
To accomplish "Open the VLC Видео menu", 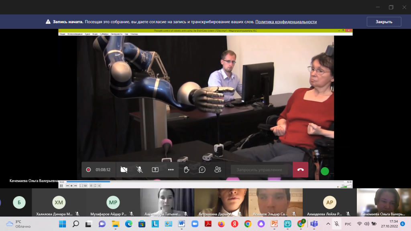I will click(95, 34).
